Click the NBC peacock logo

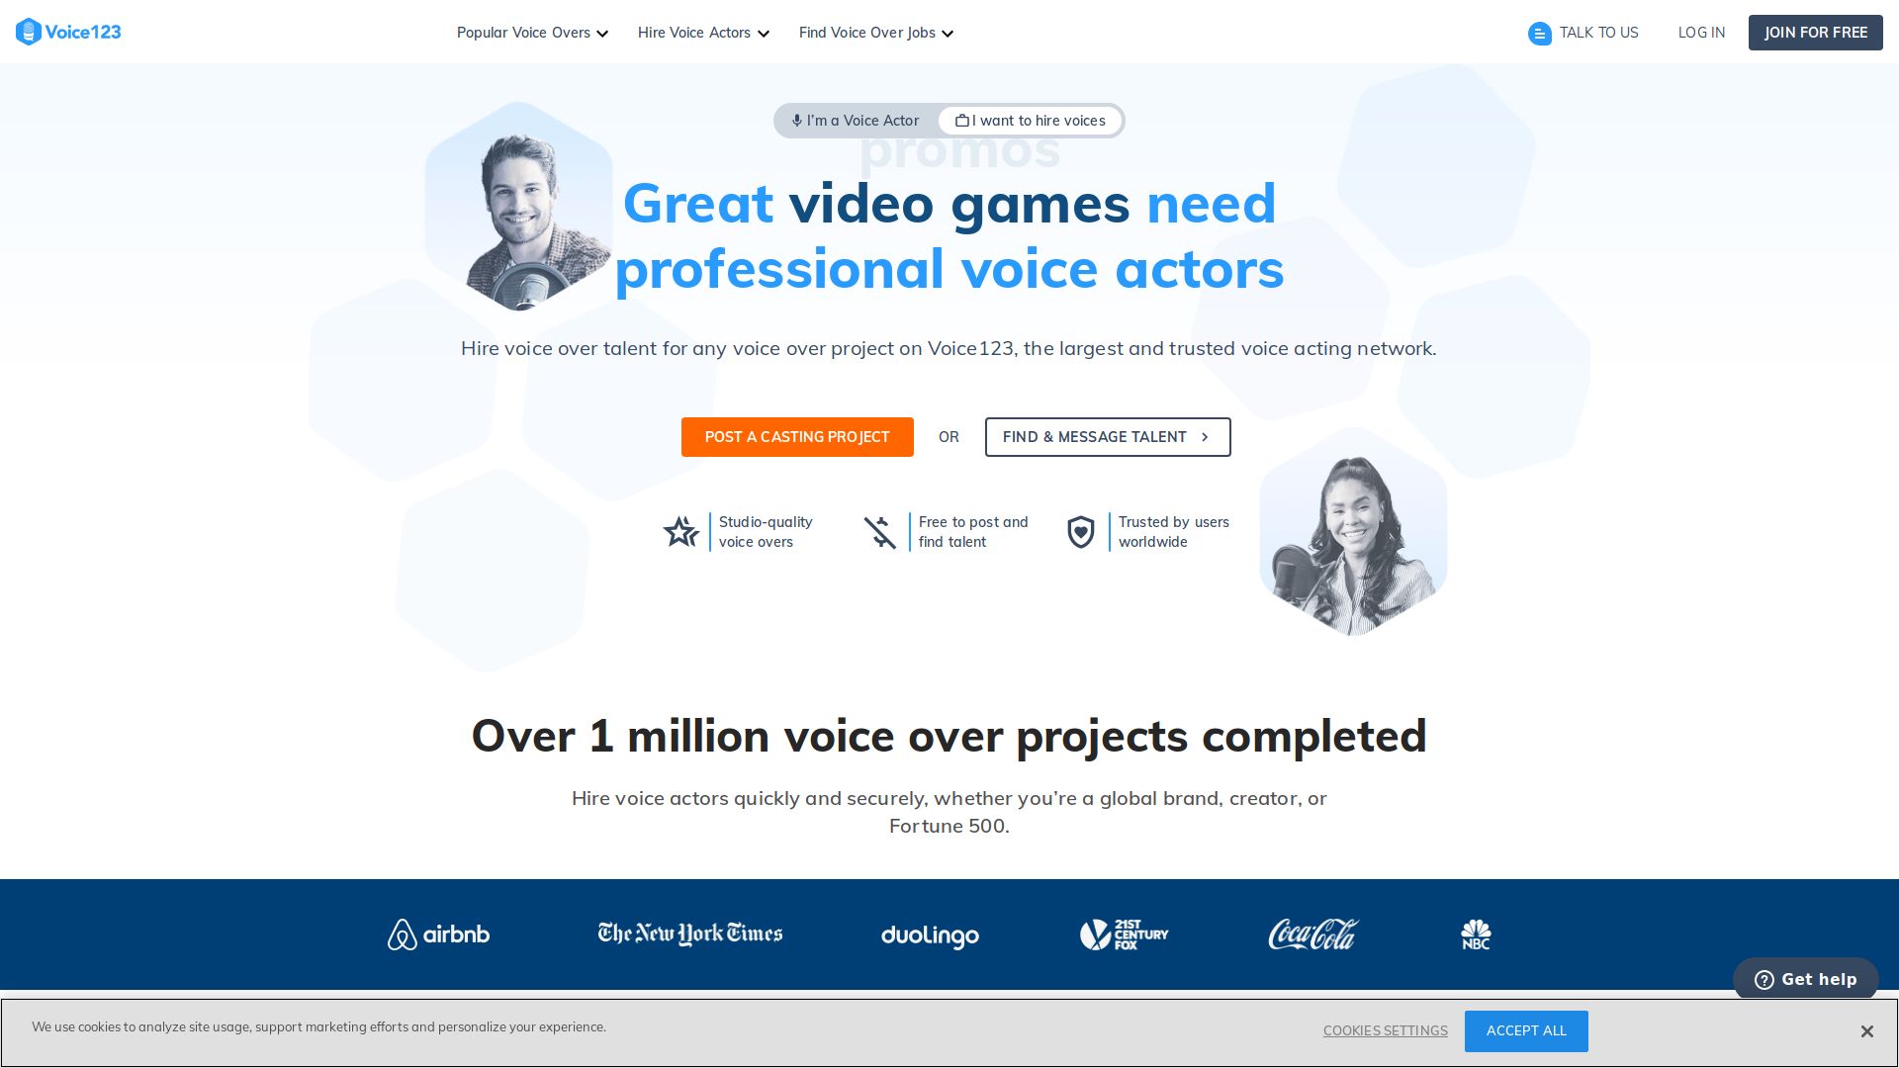click(1475, 934)
